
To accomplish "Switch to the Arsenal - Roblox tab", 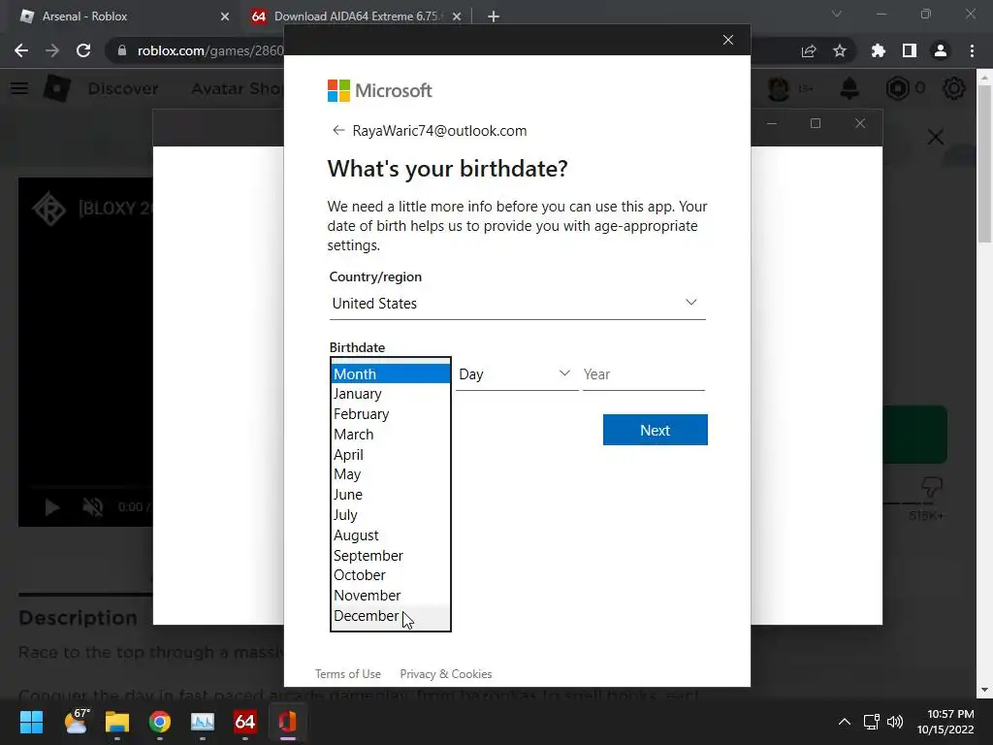I will click(x=124, y=16).
